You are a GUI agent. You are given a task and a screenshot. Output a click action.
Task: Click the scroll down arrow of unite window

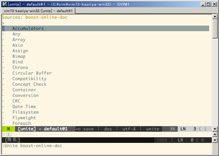[x=215, y=129]
